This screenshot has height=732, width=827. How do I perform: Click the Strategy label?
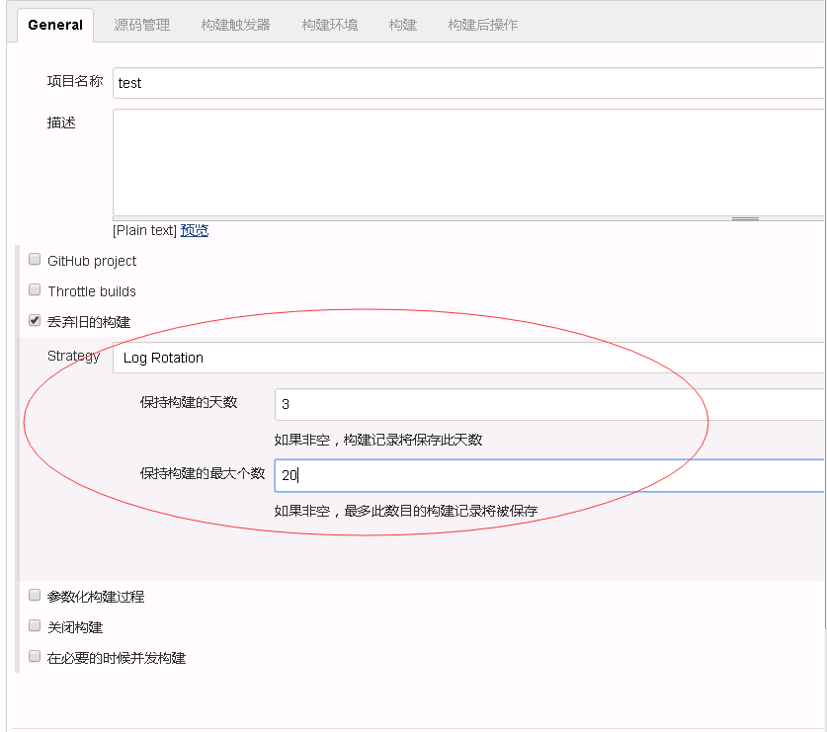click(x=73, y=357)
